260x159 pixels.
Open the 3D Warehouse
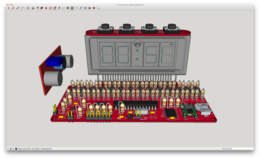pos(90,8)
